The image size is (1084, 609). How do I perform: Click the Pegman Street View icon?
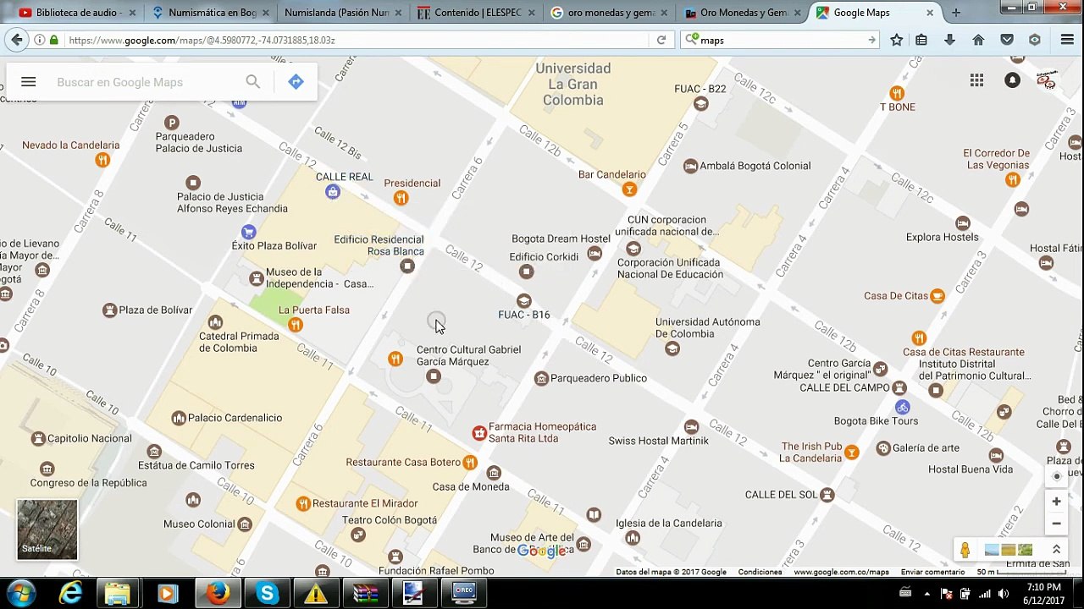(965, 550)
